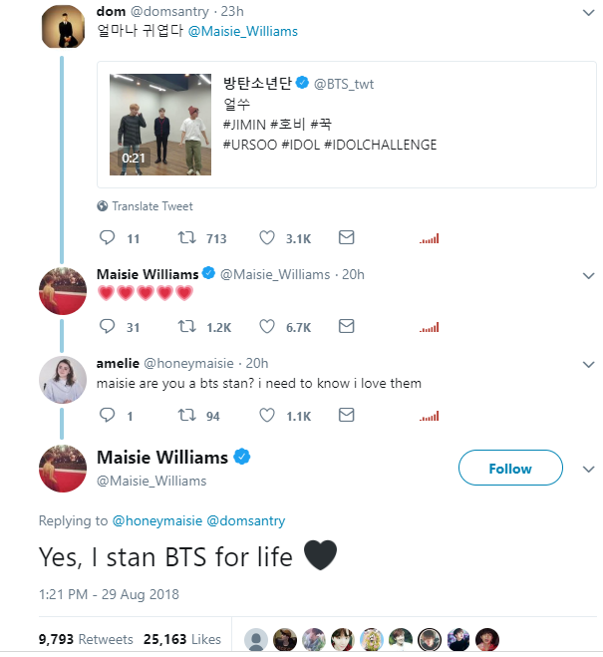
Task: Like Maisie's hearts reply with 6.7K likes
Action: pyautogui.click(x=267, y=326)
